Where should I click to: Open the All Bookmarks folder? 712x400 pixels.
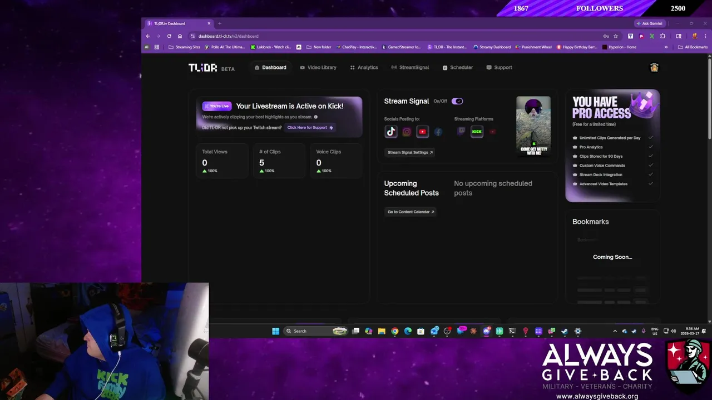pos(693,47)
